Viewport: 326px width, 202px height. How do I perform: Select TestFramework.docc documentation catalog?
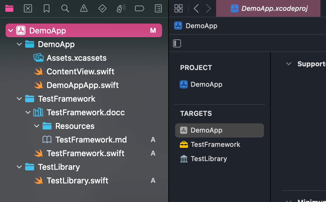coord(86,112)
